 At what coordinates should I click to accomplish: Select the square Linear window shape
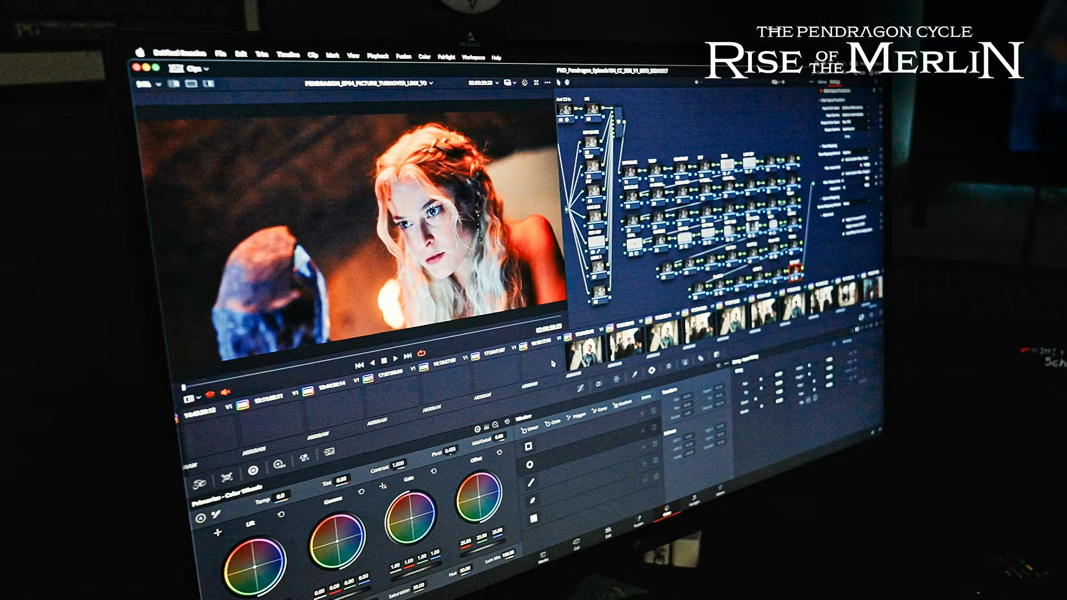tap(528, 446)
